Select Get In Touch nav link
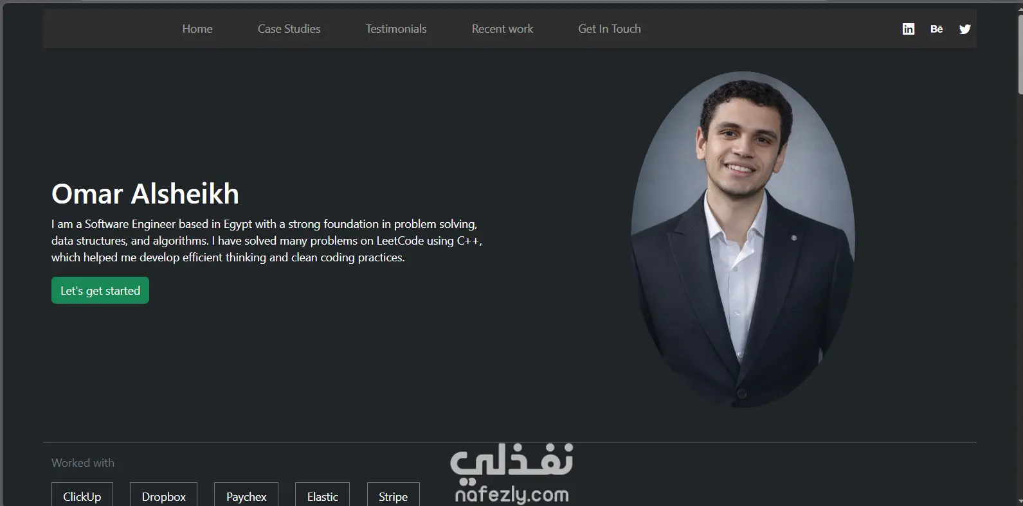 click(610, 29)
